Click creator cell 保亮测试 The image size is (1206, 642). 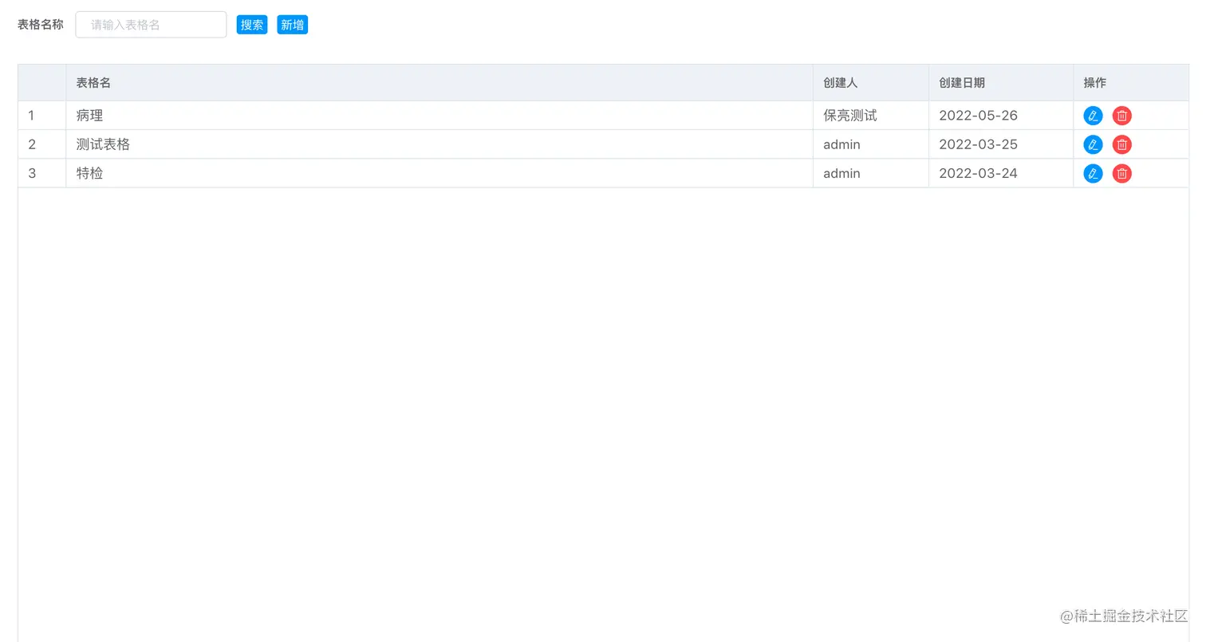(871, 116)
